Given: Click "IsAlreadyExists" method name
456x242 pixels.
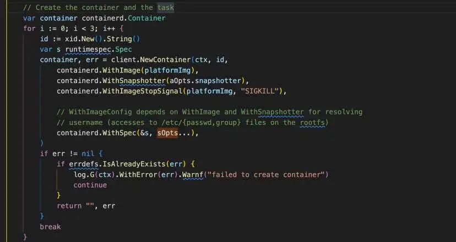Looking at the screenshot, I should (x=134, y=164).
